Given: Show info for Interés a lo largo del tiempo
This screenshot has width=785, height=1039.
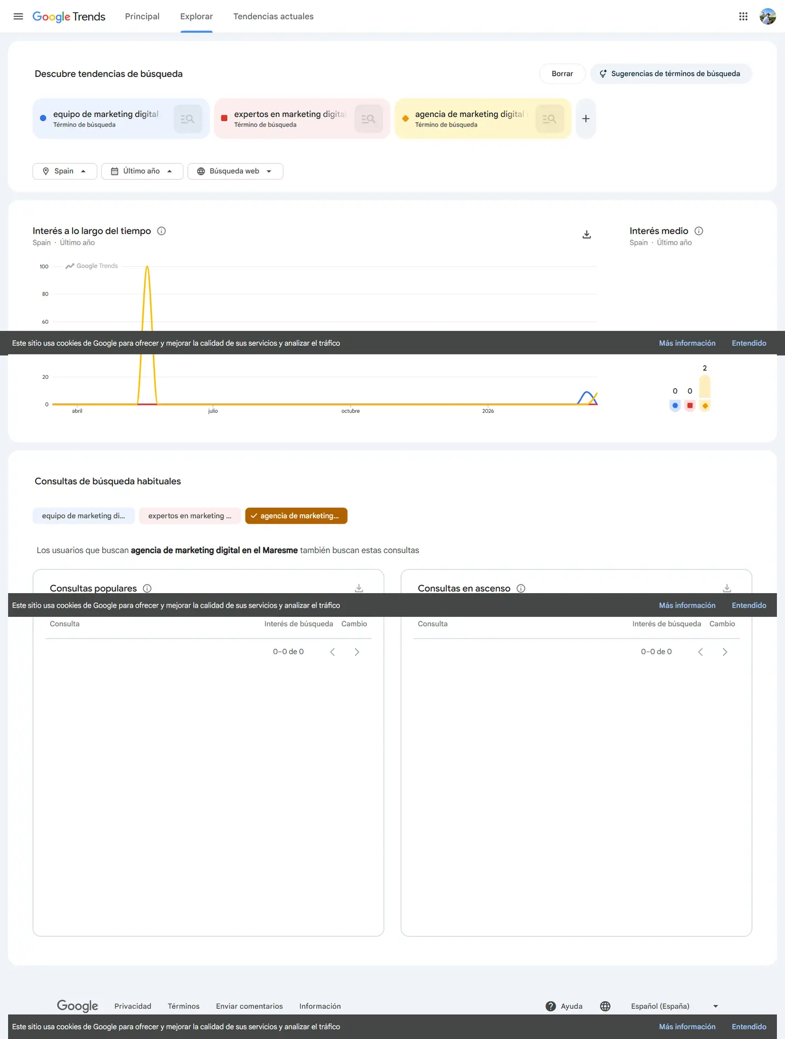Looking at the screenshot, I should click(x=161, y=231).
